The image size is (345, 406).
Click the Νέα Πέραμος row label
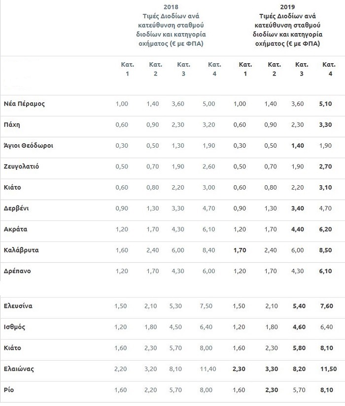click(x=24, y=104)
